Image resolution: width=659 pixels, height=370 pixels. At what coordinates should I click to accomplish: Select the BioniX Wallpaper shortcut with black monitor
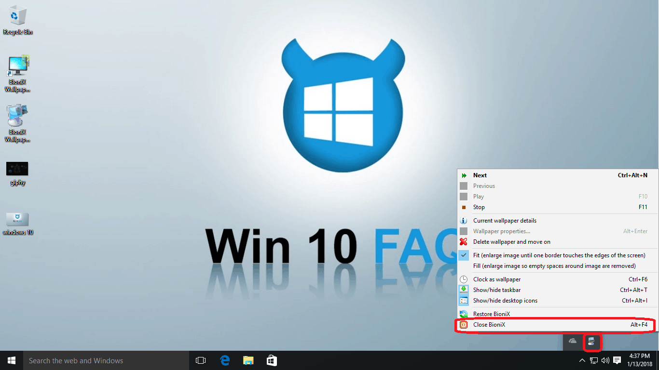[18, 74]
